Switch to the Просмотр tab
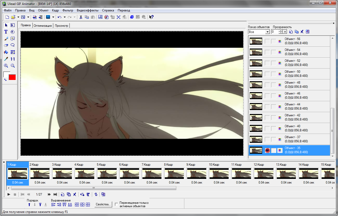The height and width of the screenshot is (216, 338). tap(61, 26)
